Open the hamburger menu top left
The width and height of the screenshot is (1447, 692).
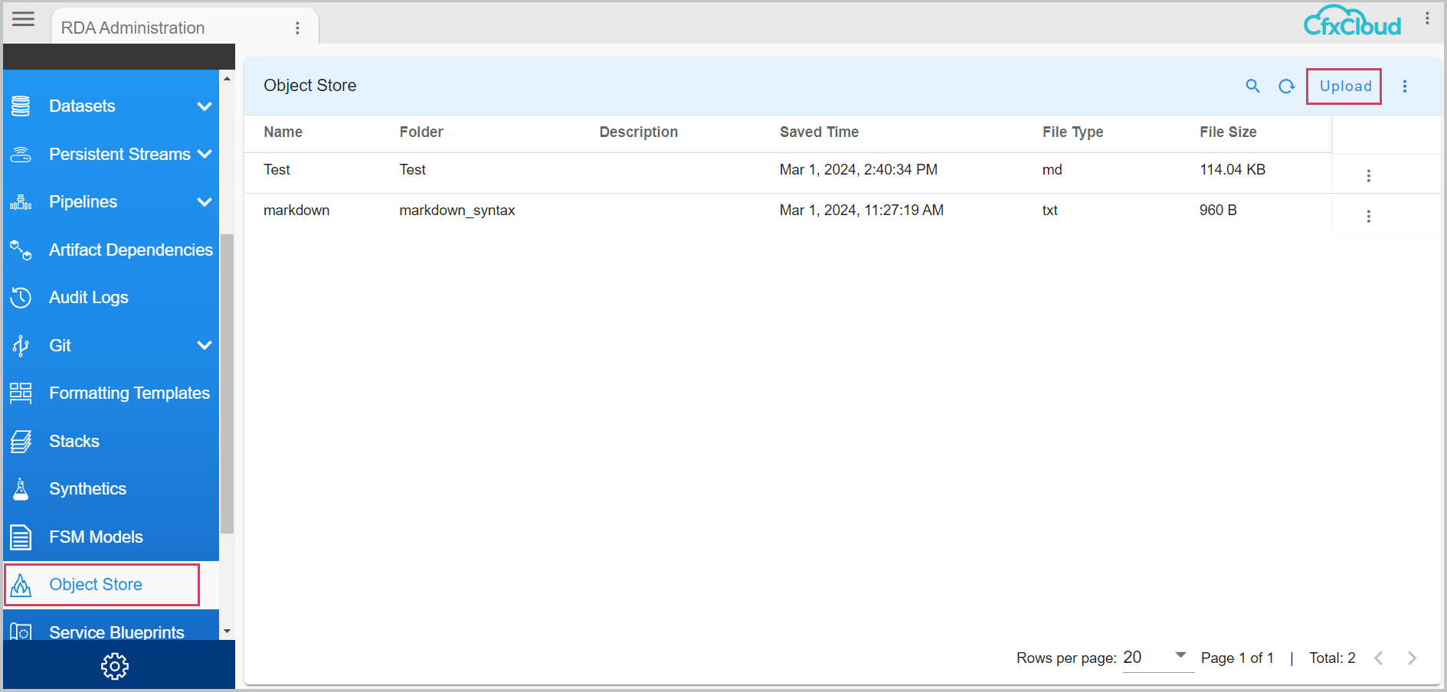click(x=22, y=19)
